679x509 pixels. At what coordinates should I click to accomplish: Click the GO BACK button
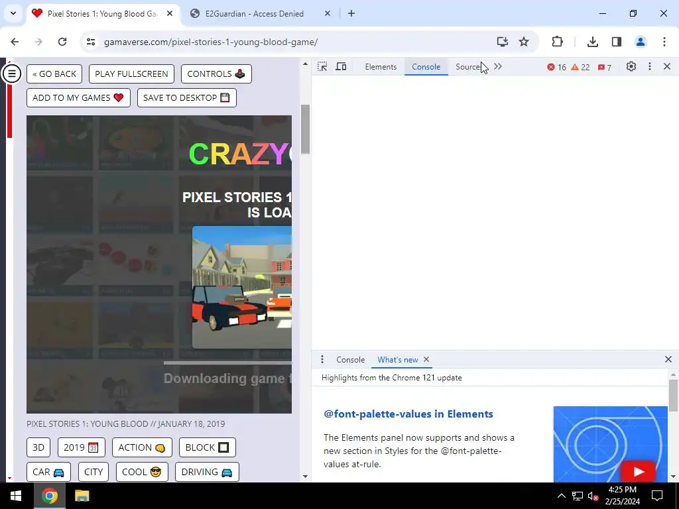pyautogui.click(x=54, y=74)
